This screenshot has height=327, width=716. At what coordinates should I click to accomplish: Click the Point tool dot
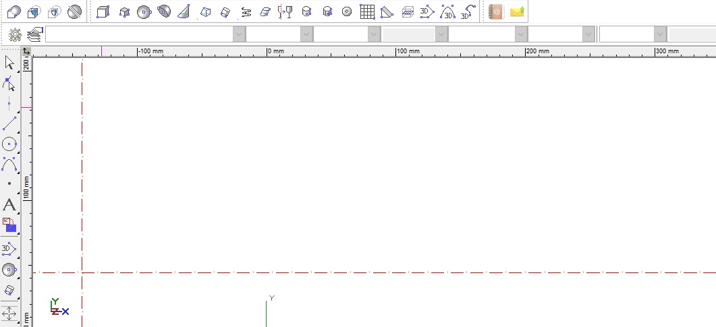click(x=9, y=183)
